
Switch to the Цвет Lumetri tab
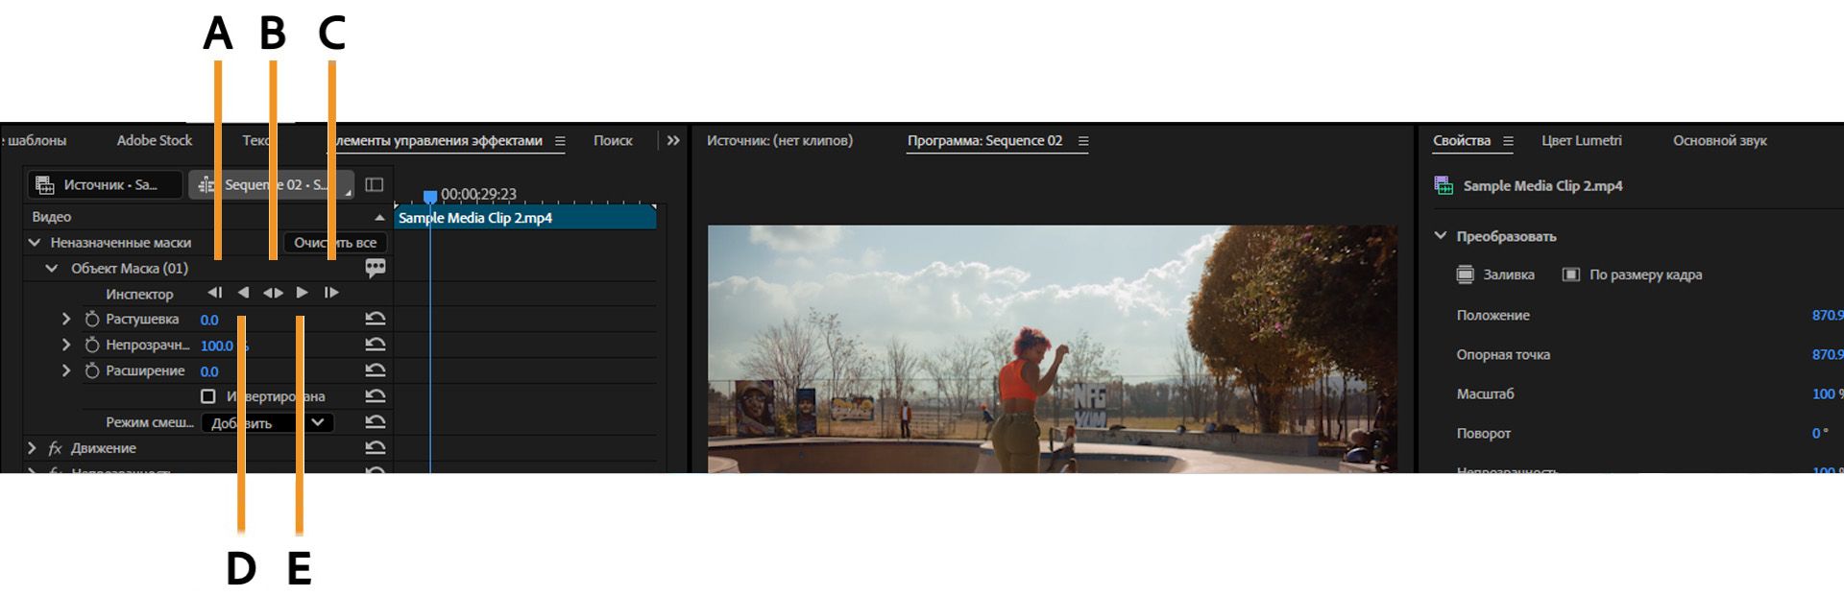[1582, 140]
